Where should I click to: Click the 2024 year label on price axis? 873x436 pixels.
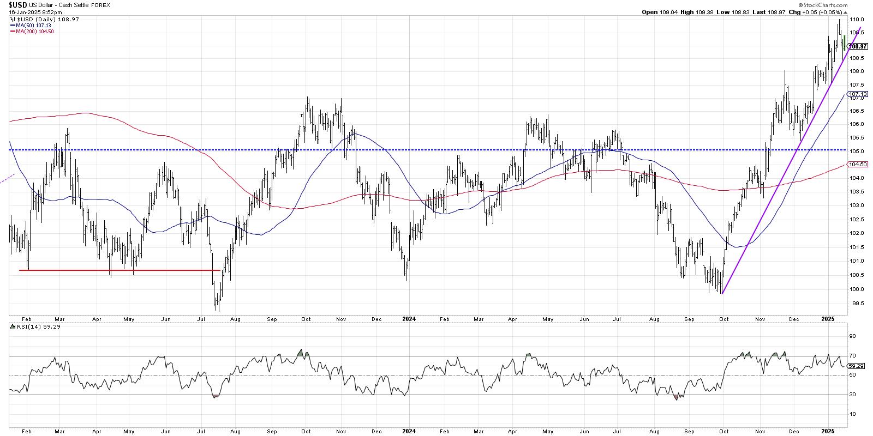(x=409, y=318)
